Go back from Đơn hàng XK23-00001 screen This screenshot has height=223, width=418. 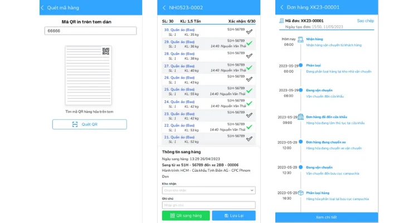(282, 7)
